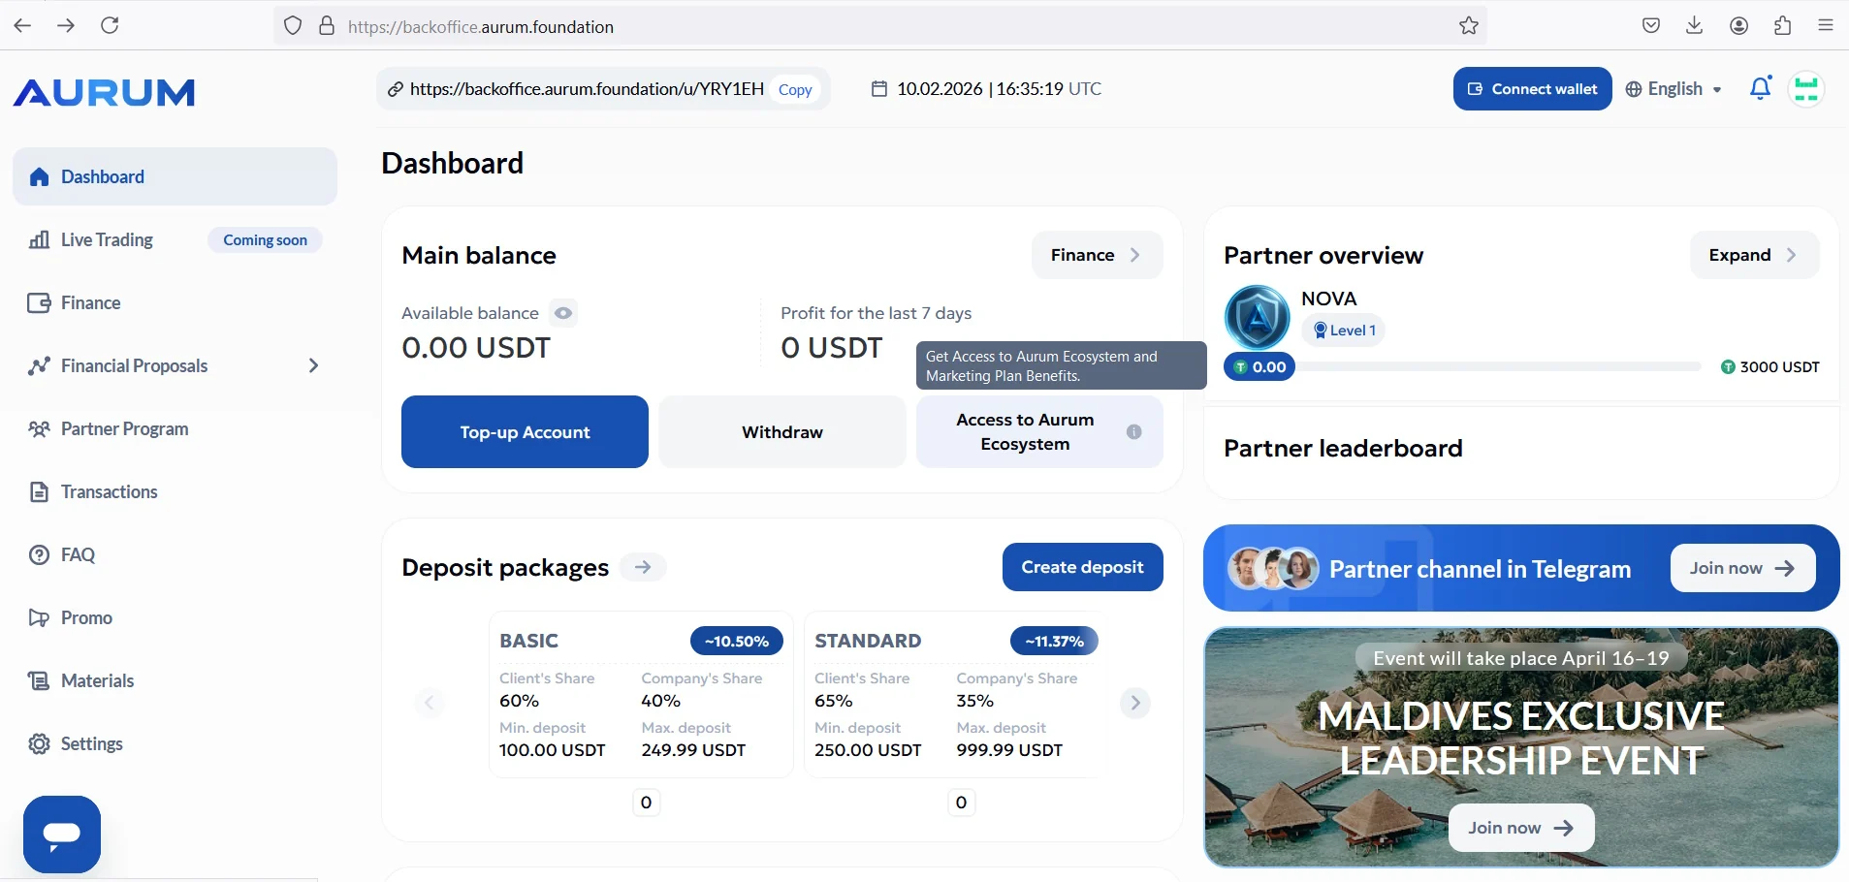Click the chat support bubble icon
This screenshot has height=882, width=1849.
(62, 835)
